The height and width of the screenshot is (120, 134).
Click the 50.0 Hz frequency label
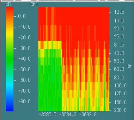pos(119,61)
